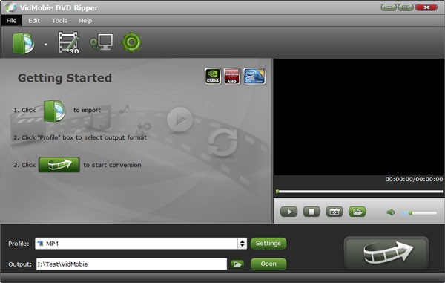Click the Intel Core acceleration badge
The height and width of the screenshot is (283, 445).
pyautogui.click(x=254, y=77)
